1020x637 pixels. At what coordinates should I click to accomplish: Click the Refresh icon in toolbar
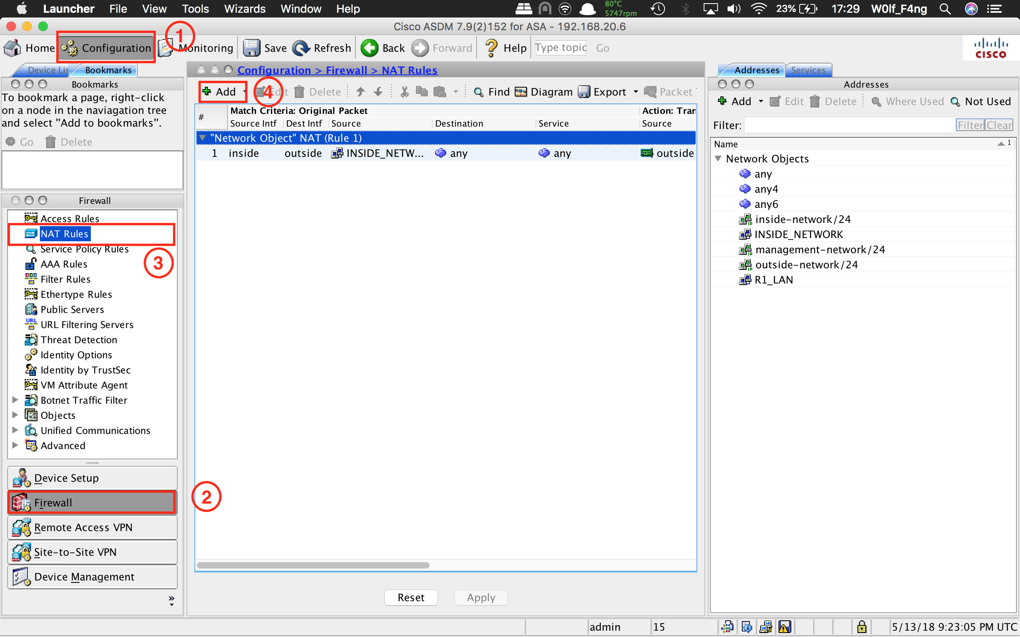tap(301, 48)
